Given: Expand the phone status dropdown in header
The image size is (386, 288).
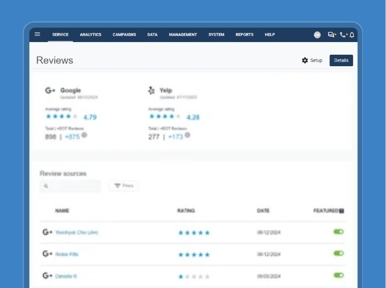Looking at the screenshot, I should pos(344,35).
